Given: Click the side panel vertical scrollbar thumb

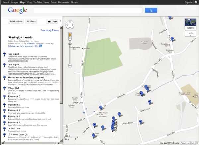Looking at the screenshot, I should click(x=61, y=66).
